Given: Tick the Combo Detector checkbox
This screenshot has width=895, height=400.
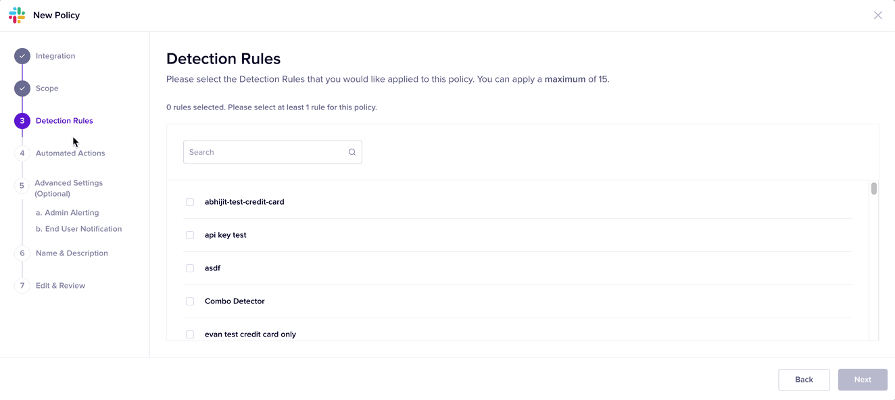Looking at the screenshot, I should pos(190,301).
